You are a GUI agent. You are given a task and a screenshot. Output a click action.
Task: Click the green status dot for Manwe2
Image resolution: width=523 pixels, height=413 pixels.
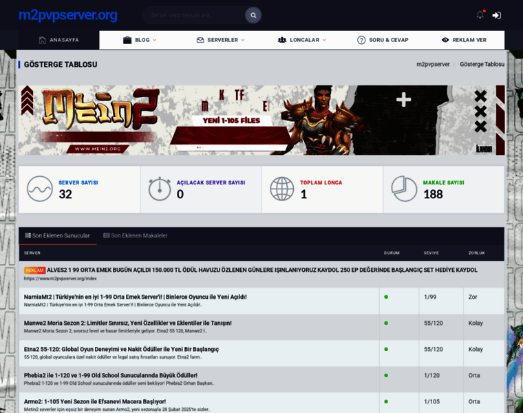(386, 323)
